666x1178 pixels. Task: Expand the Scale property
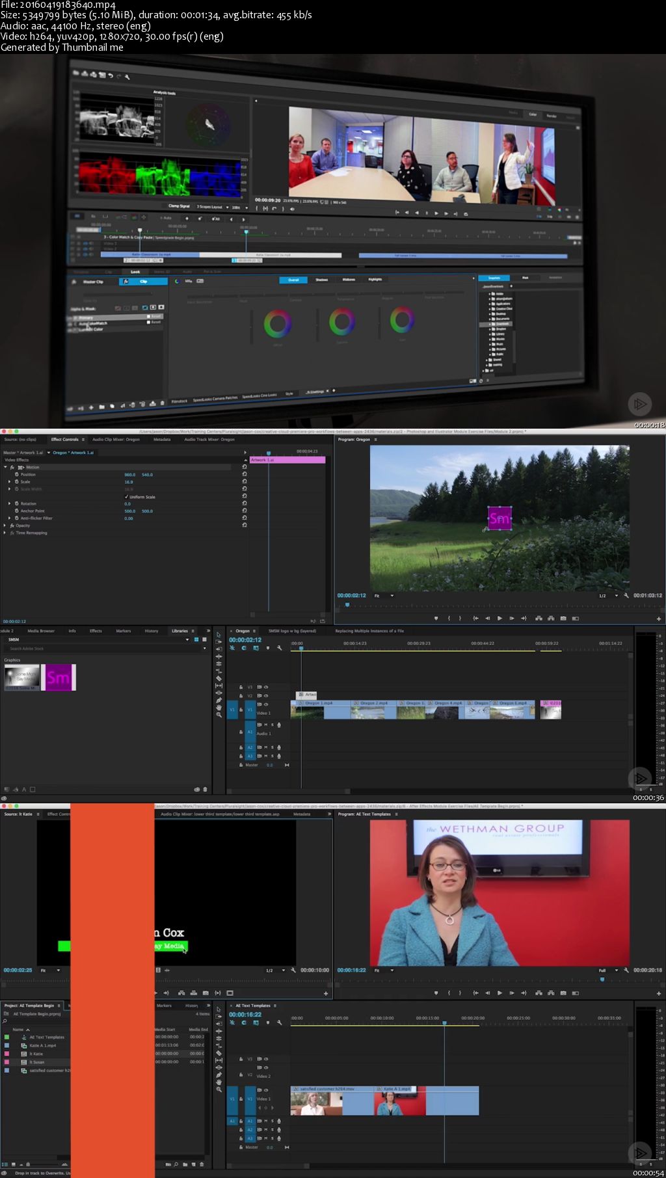9,481
